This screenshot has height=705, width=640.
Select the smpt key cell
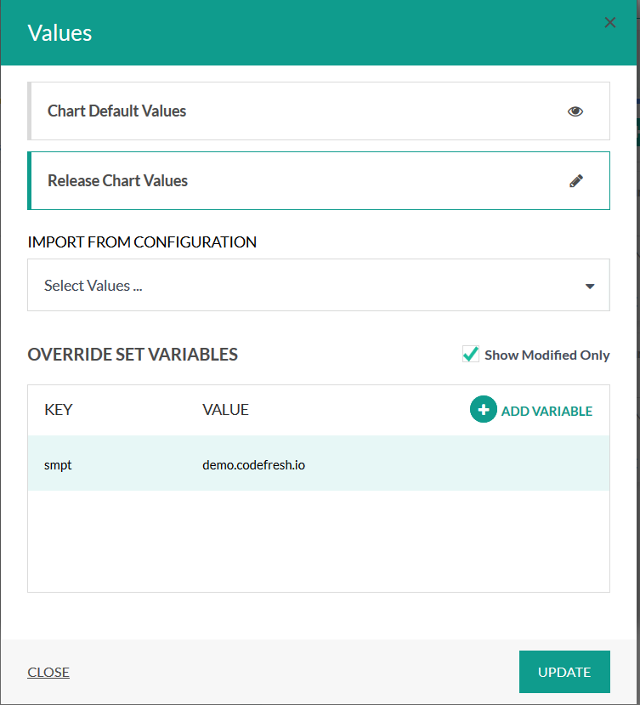pos(58,465)
